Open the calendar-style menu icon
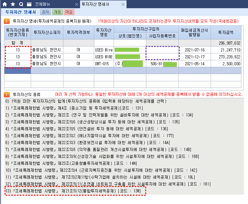The height and width of the screenshot is (204, 248). [x=29, y=4]
